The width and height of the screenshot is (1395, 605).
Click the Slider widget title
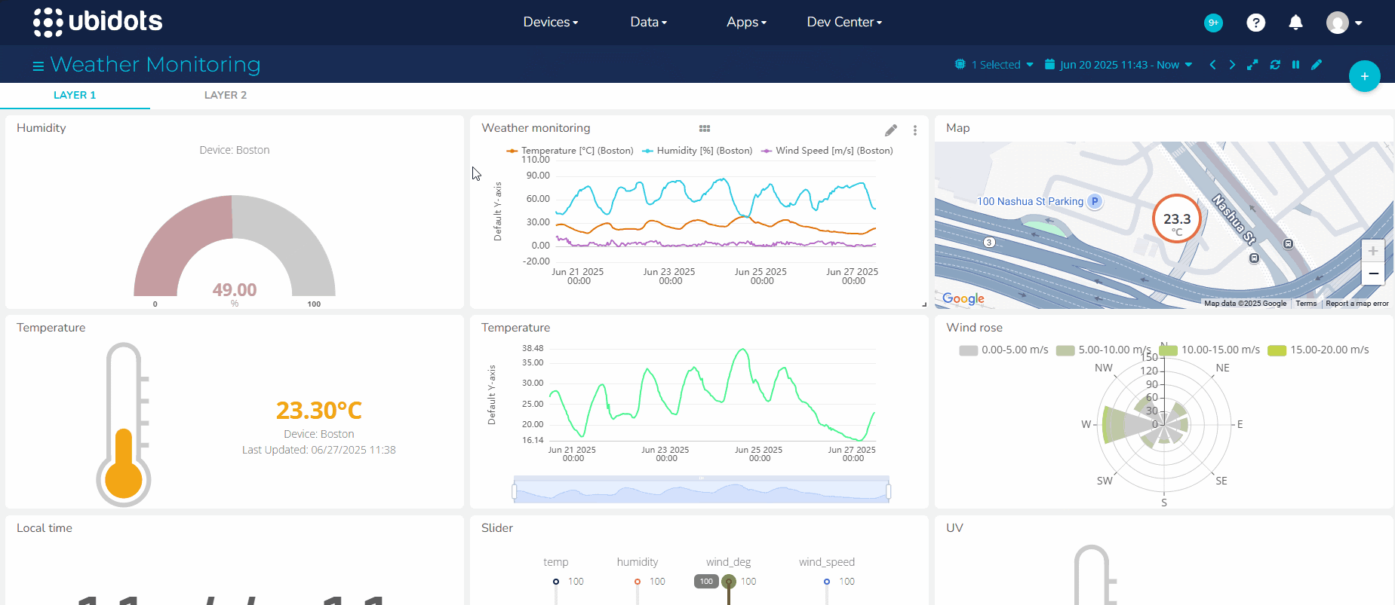tap(497, 528)
